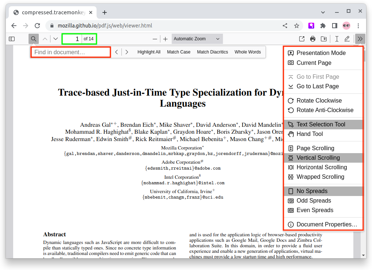This screenshot has width=372, height=270.
Task: Save the document with the download icon
Action: 324,38
